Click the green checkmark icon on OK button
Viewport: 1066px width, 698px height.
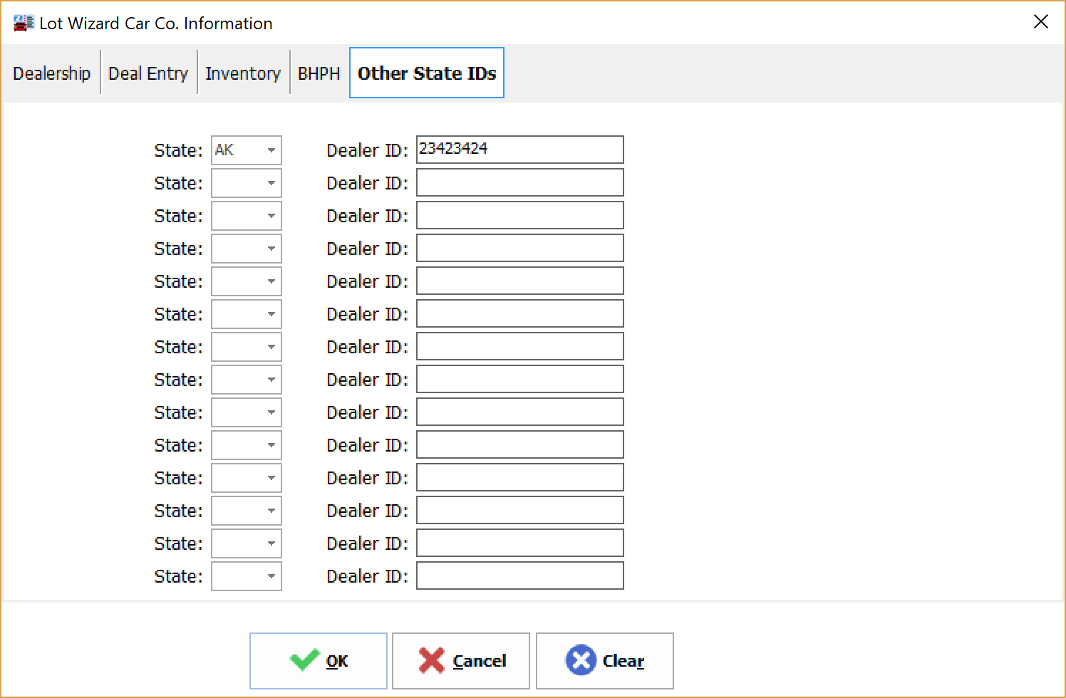(305, 660)
